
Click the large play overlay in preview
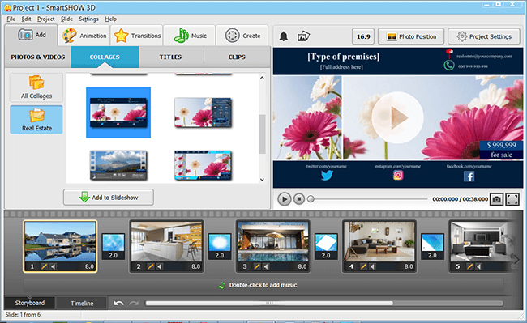point(397,117)
